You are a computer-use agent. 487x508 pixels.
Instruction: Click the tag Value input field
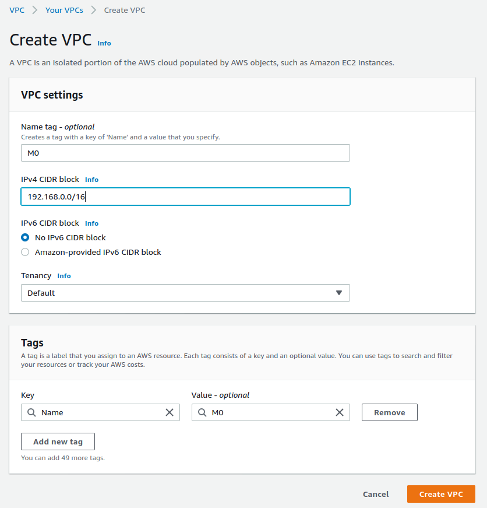pos(271,412)
